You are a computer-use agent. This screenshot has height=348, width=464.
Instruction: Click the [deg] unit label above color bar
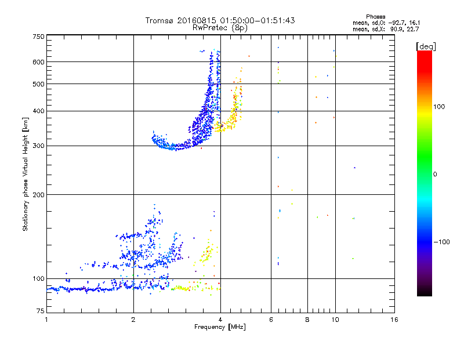[426, 46]
